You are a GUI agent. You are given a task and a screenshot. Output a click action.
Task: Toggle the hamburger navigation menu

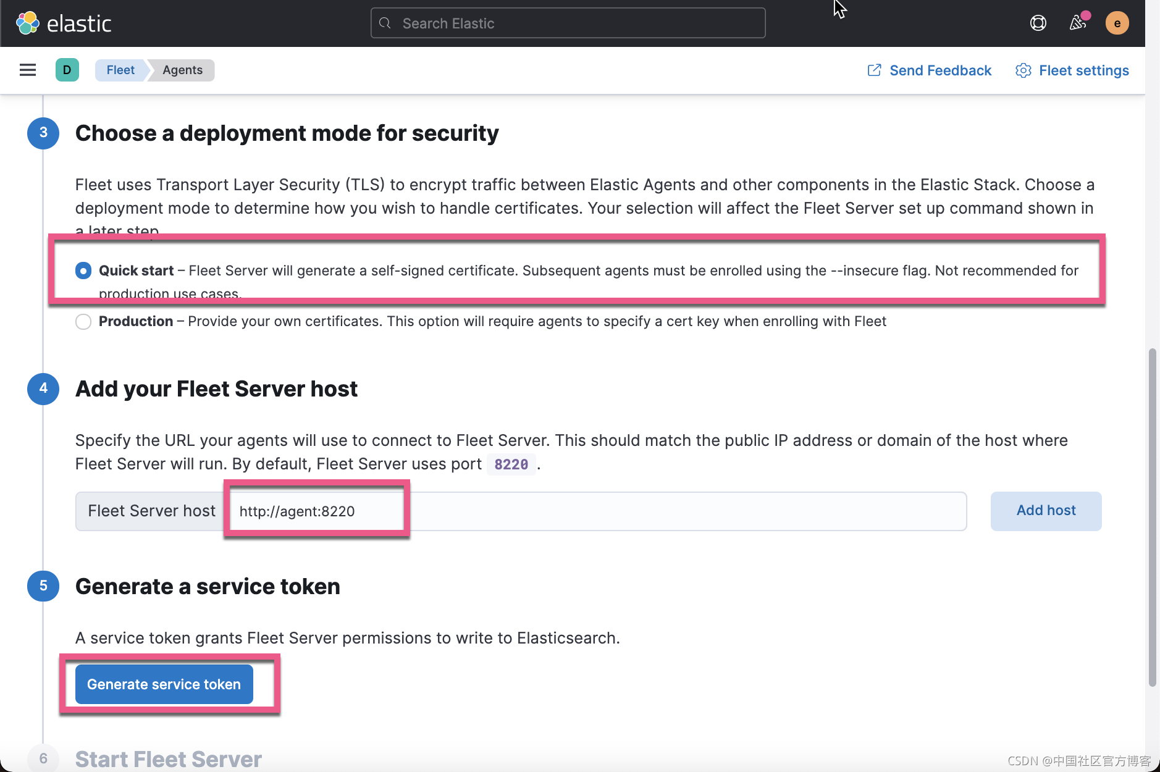(28, 70)
